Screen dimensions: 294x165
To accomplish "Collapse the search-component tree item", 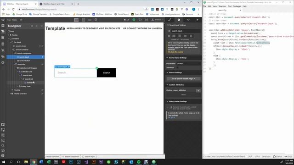I will (x=14, y=53).
